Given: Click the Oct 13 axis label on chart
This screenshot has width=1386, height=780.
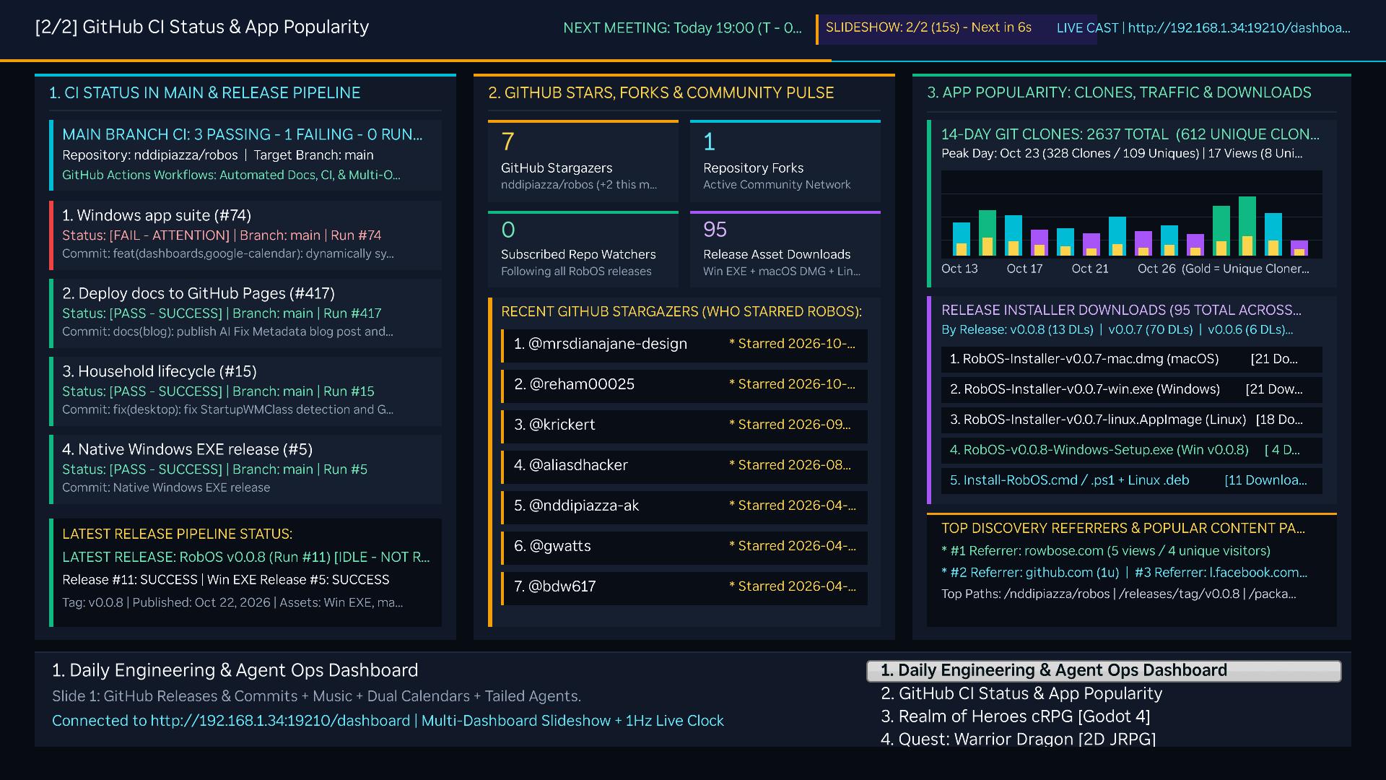Looking at the screenshot, I should (959, 269).
